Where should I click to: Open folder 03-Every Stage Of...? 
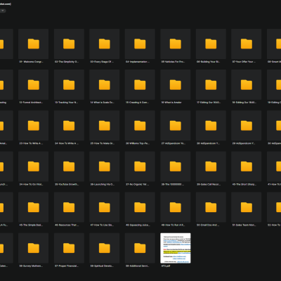click(105, 44)
